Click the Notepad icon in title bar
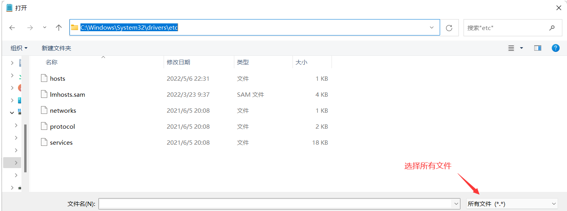Viewport: 567px width, 211px height. [x=9, y=8]
